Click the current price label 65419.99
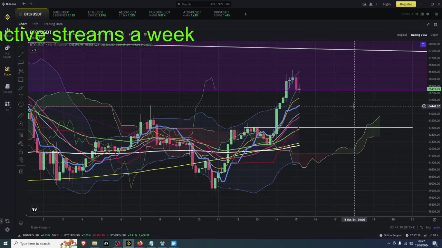 tap(434, 89)
